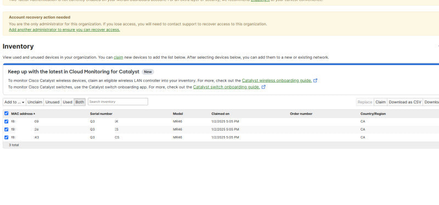Open the inline 'claim' link in the description
Screen dimensions: 439x205
point(119,57)
